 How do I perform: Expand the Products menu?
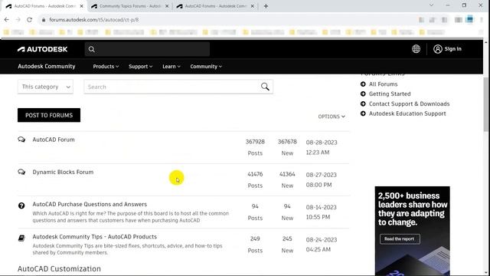click(106, 67)
